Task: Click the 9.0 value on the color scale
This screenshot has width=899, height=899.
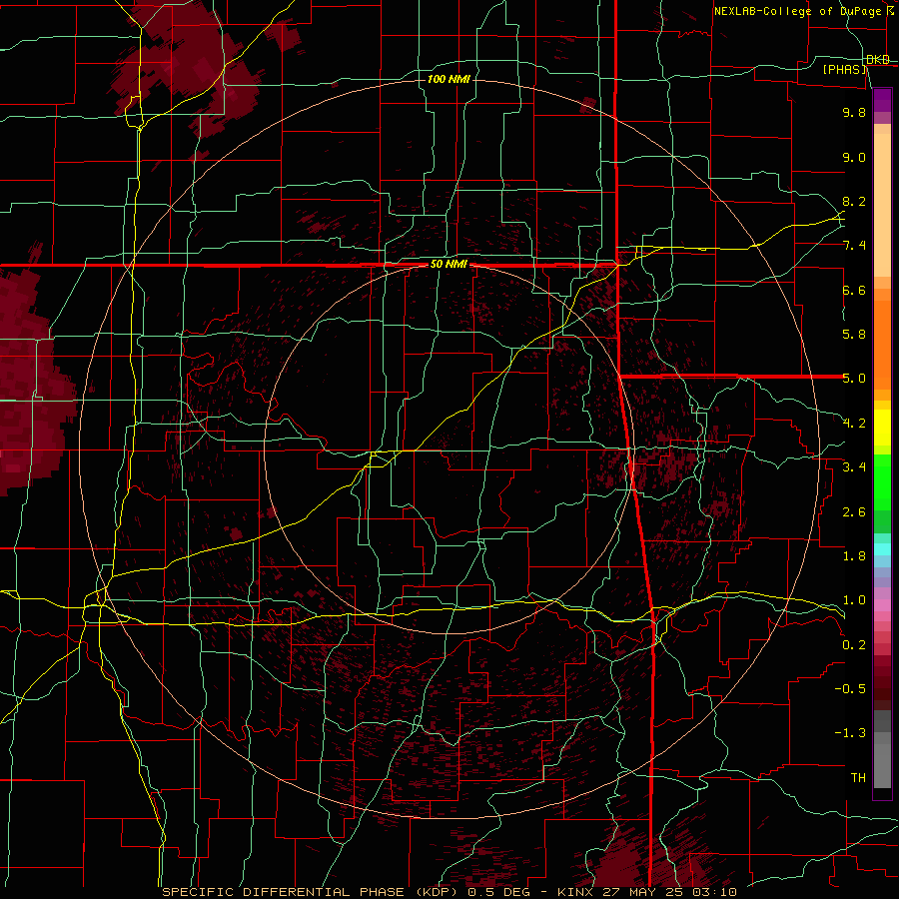Action: 854,157
